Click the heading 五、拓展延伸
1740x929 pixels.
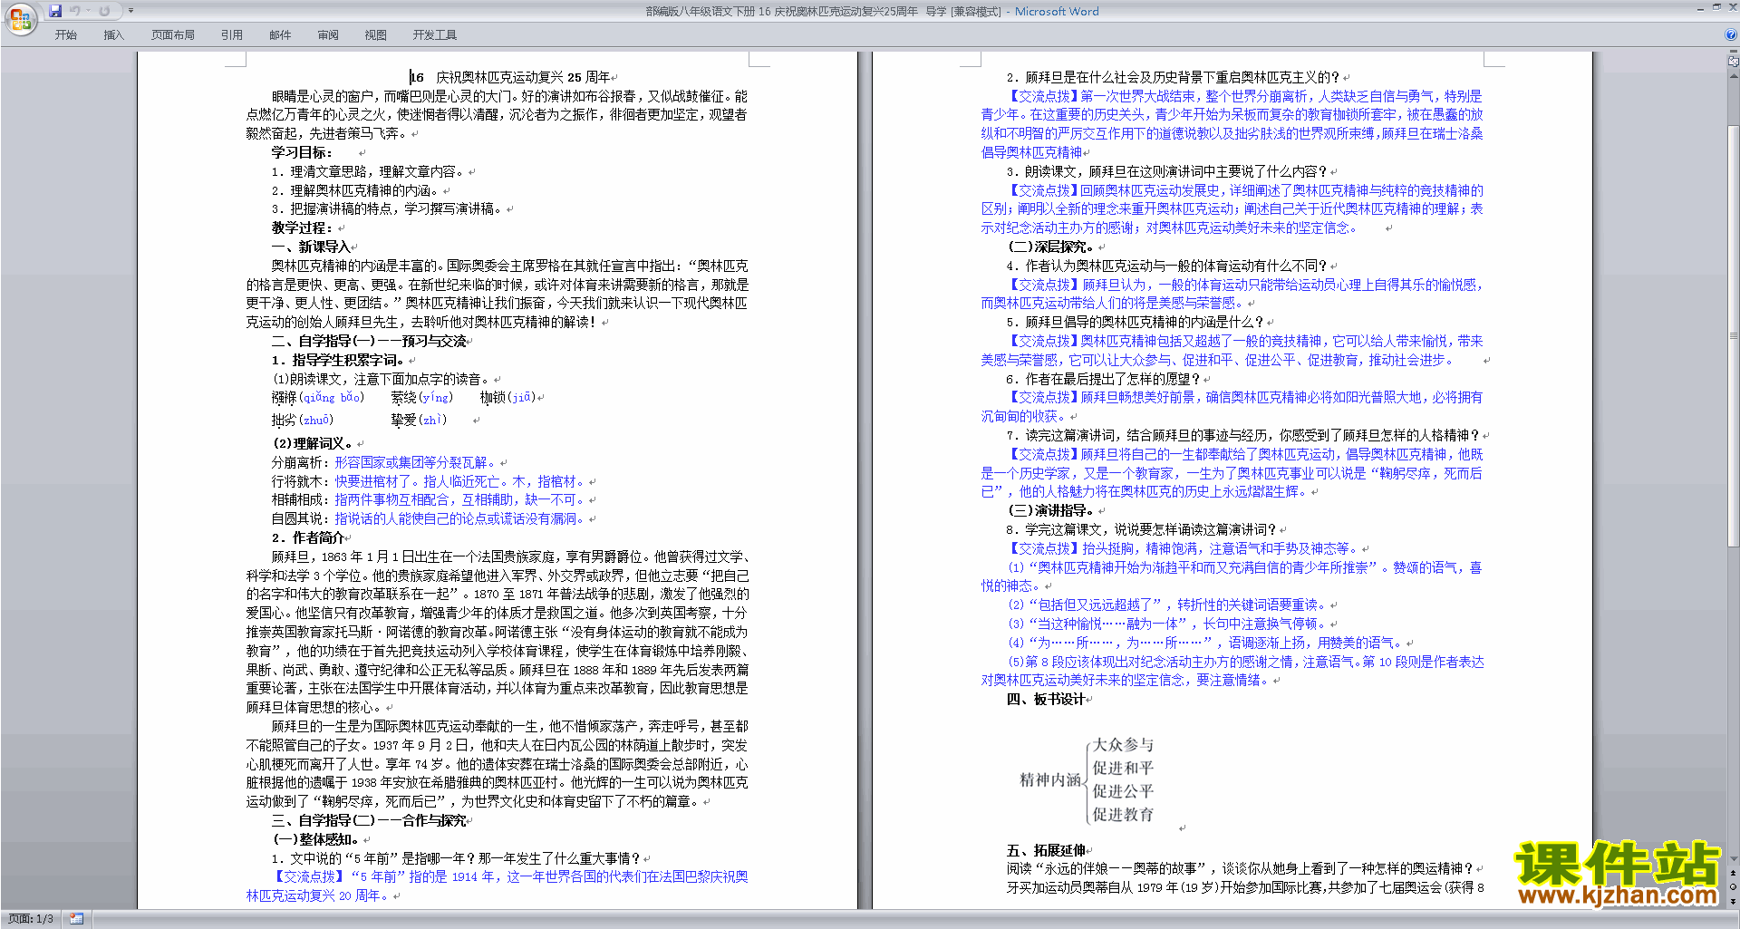[x=1046, y=850]
